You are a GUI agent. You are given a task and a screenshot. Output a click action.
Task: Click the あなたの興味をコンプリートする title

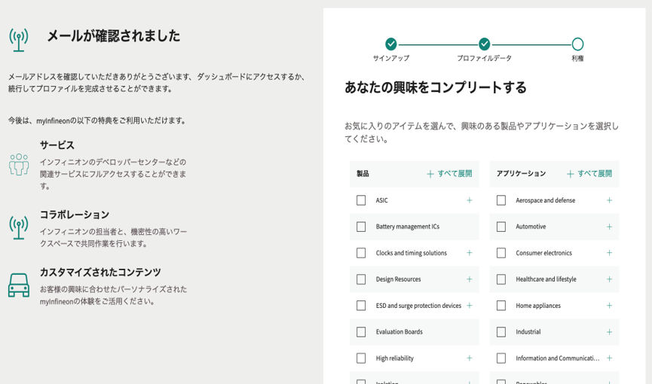(436, 87)
